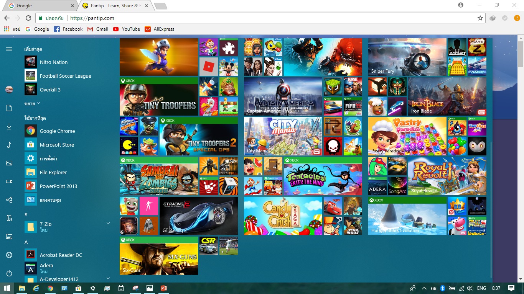Image resolution: width=524 pixels, height=294 pixels.
Task: Open the Start menu hamburger navigation icon
Action: tap(9, 49)
